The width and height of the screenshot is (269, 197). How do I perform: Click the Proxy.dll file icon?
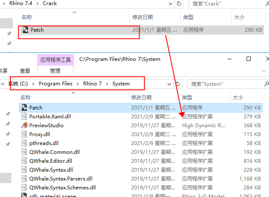(x=24, y=134)
